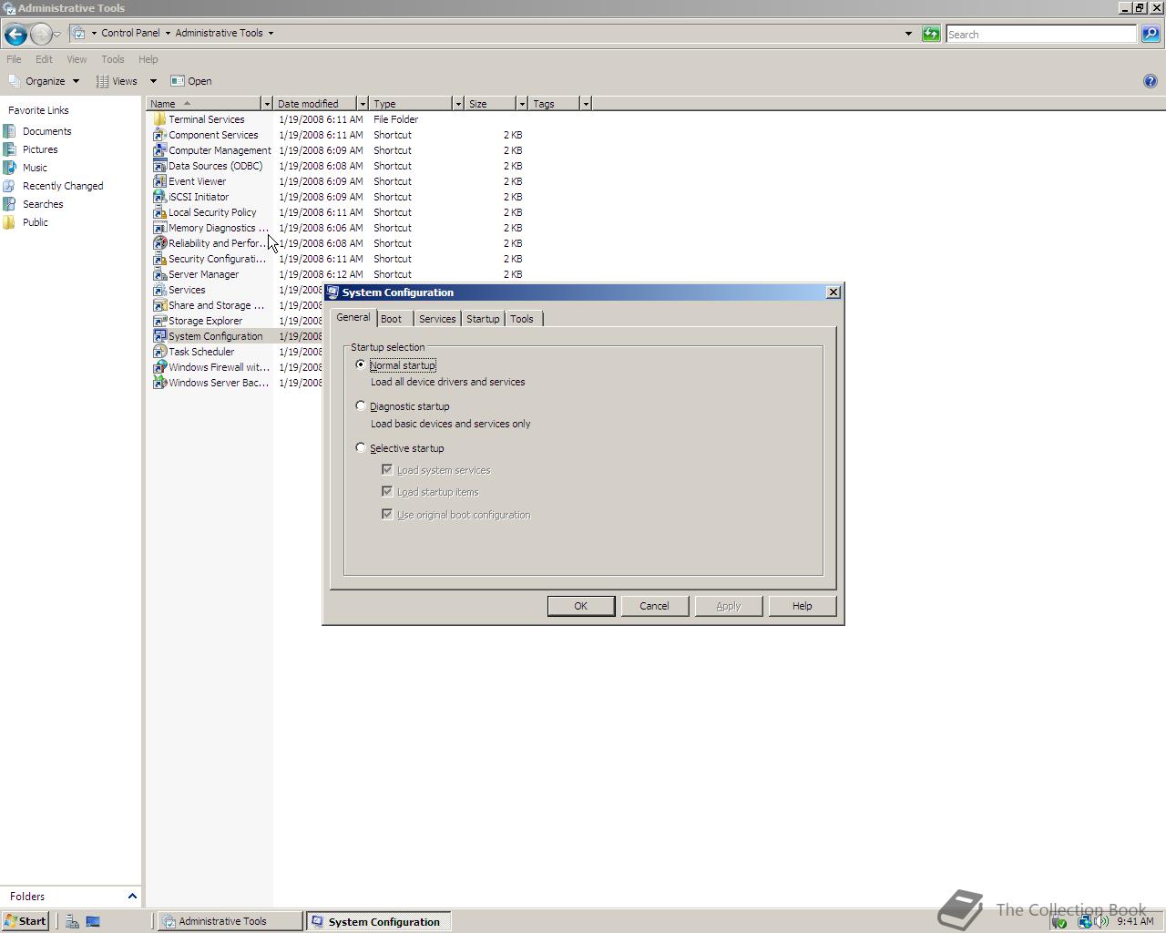Viewport: 1166px width, 933px height.
Task: Open Type column filter dropdown
Action: tap(457, 104)
